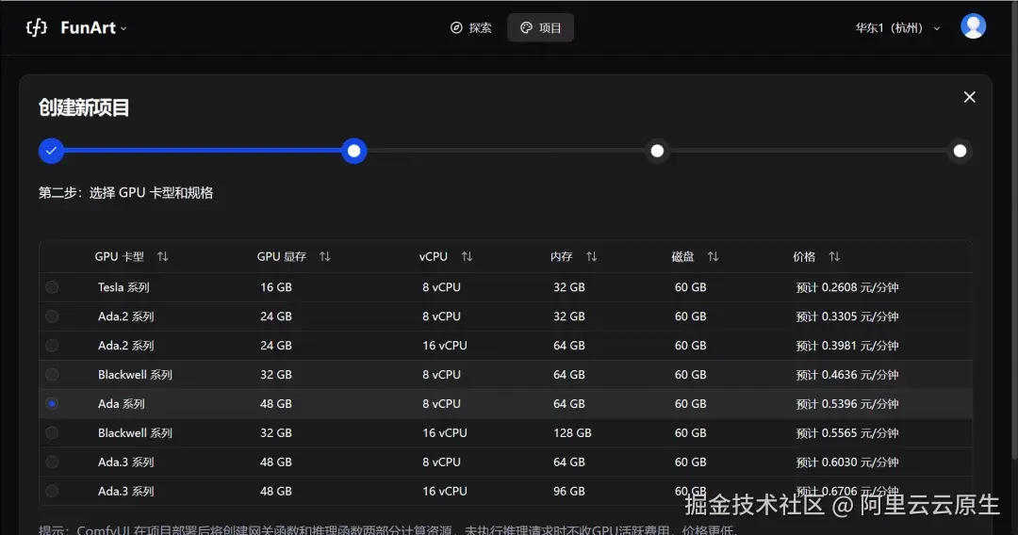Image resolution: width=1018 pixels, height=535 pixels.
Task: Click the Ada 系列 row name
Action: (x=122, y=404)
